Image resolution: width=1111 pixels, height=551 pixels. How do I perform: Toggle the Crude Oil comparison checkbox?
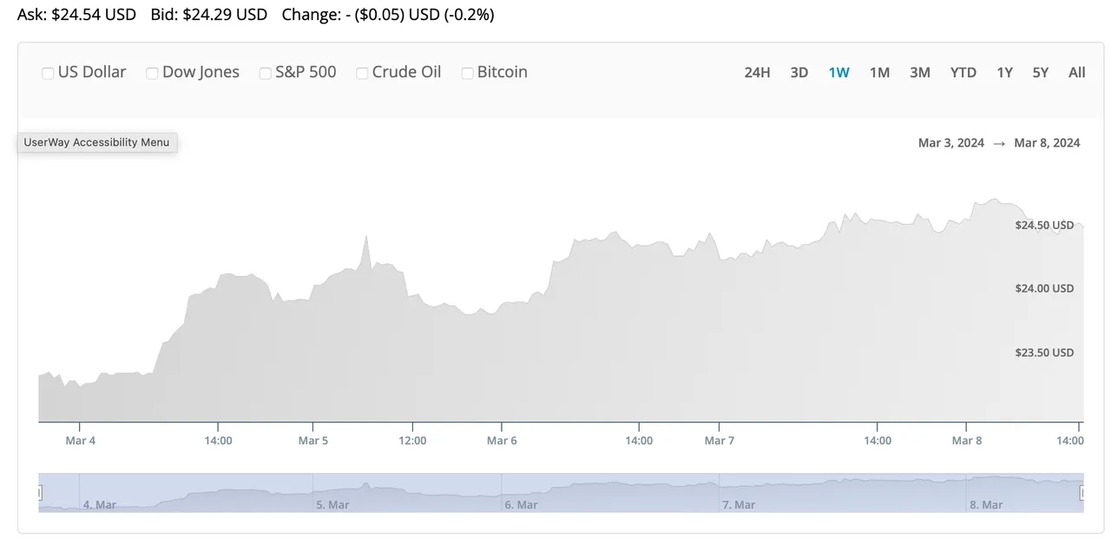(363, 73)
